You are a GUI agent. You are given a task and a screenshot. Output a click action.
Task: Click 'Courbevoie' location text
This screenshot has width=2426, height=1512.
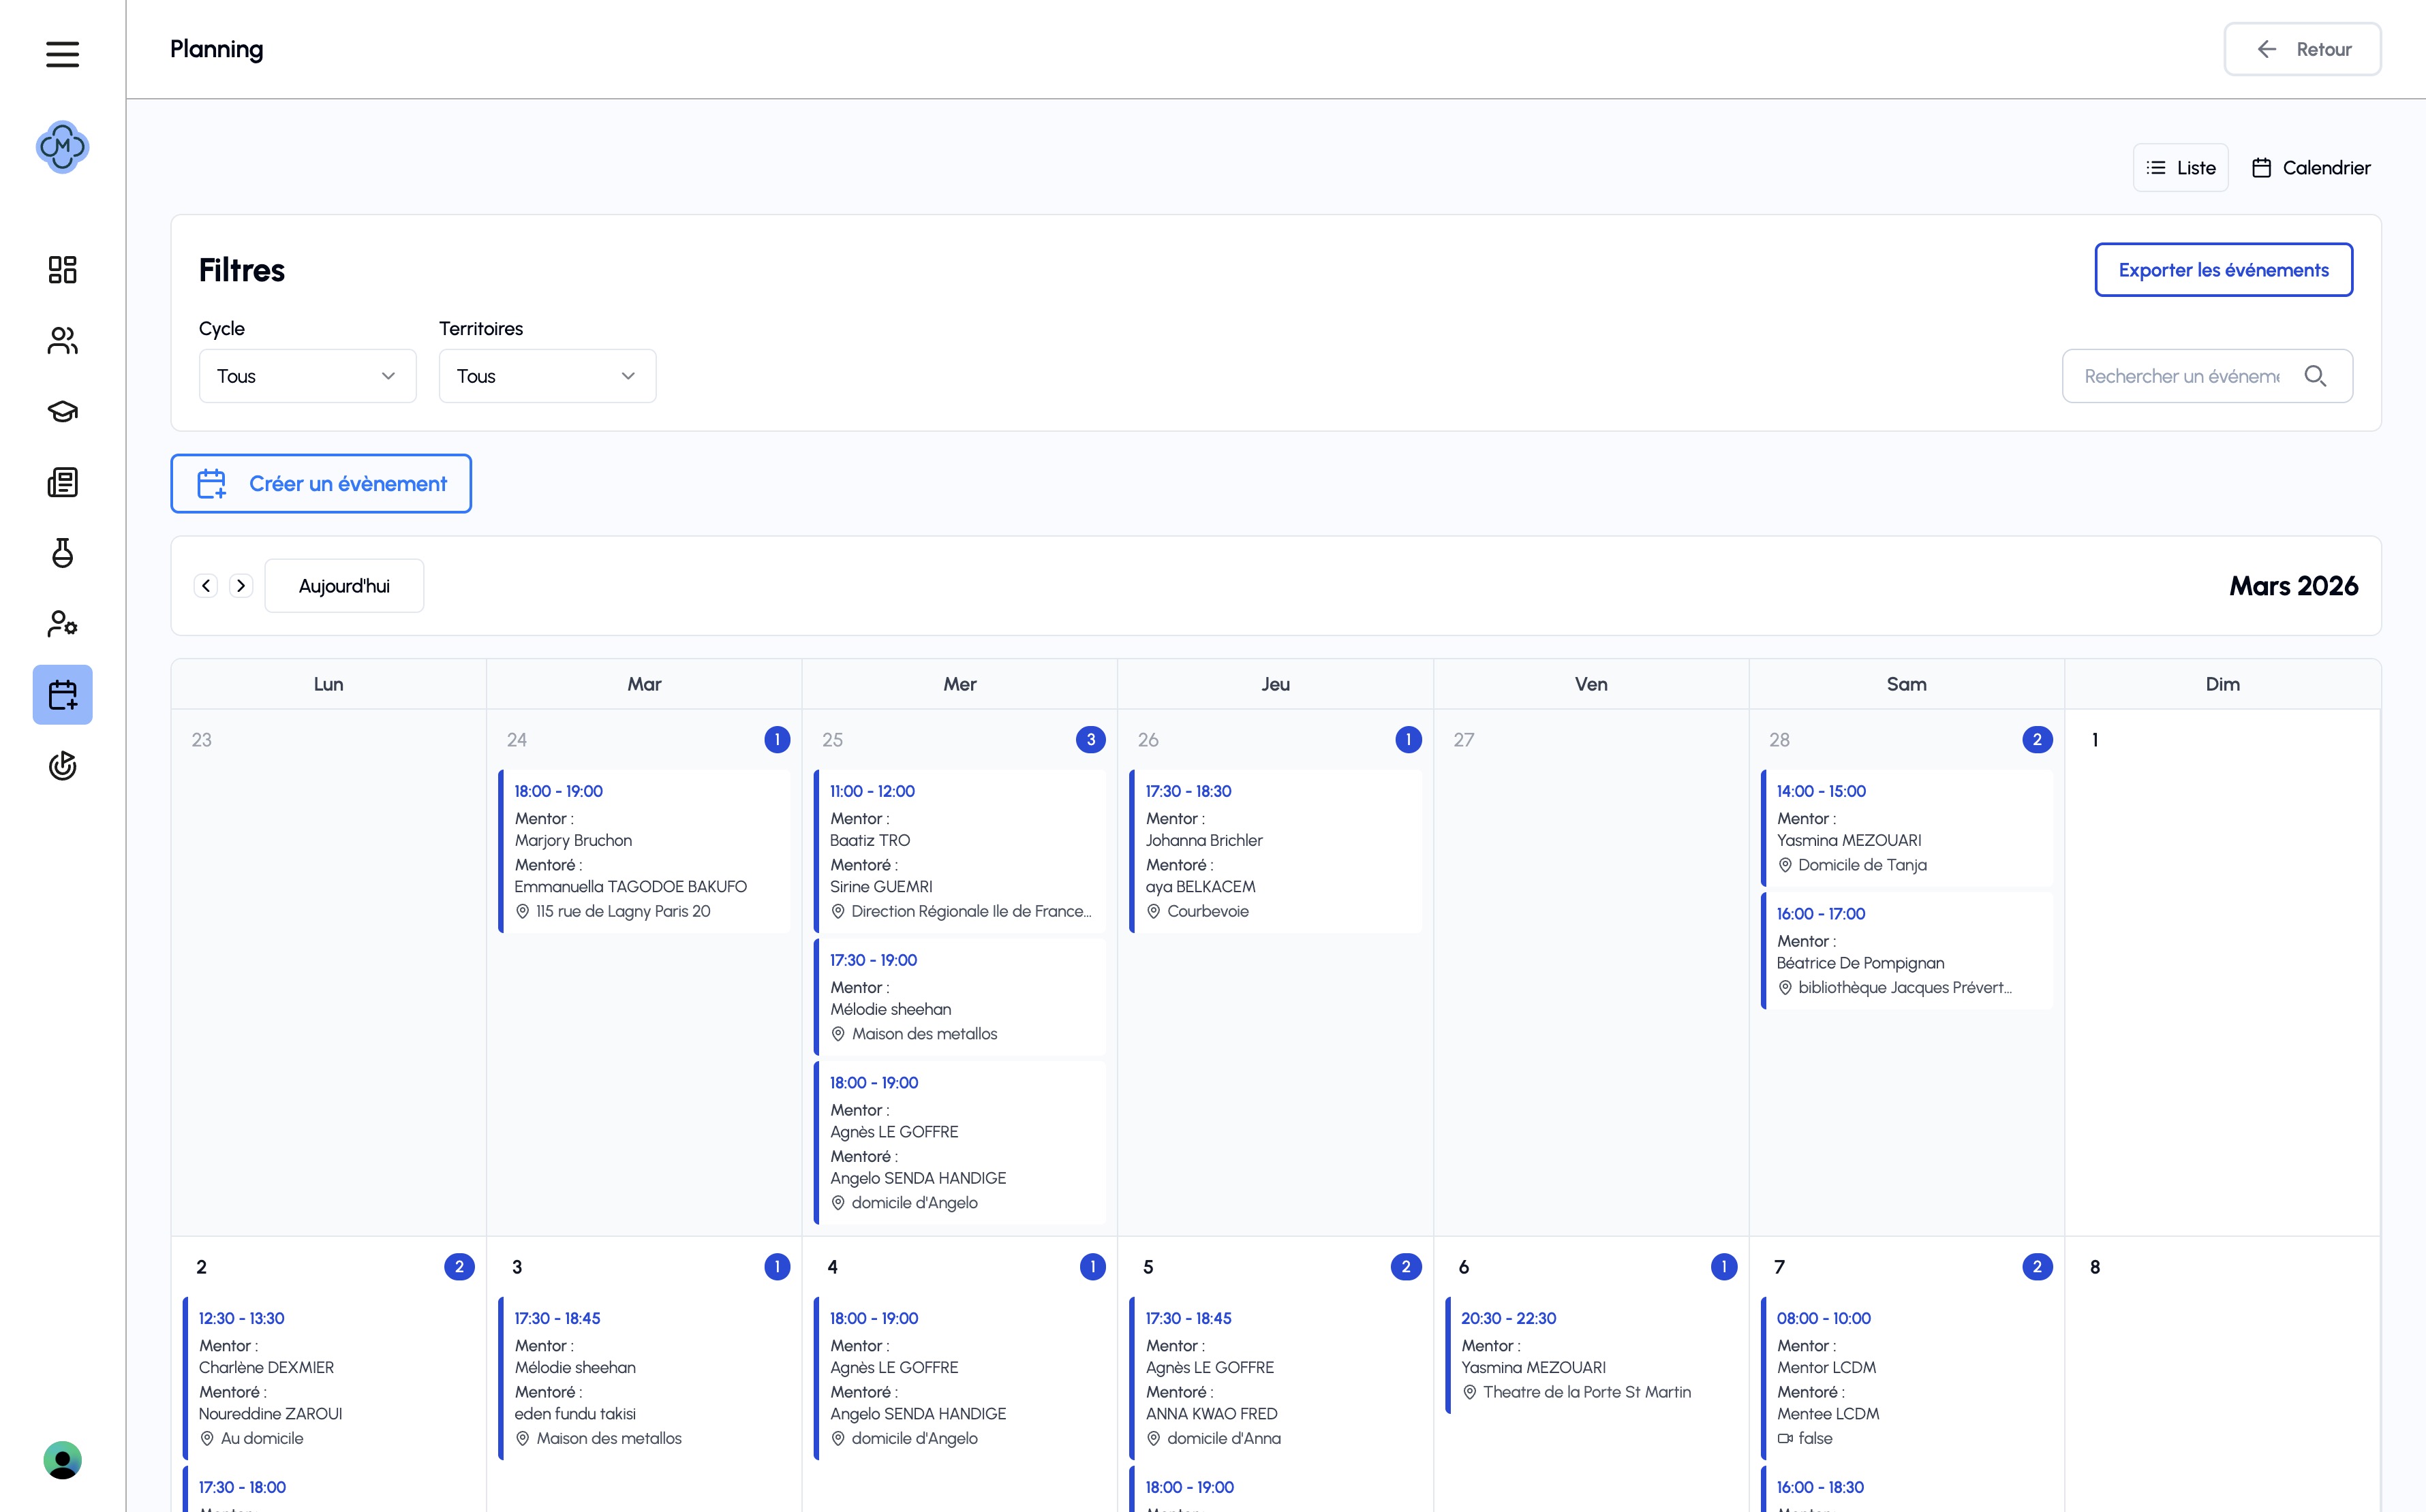click(1208, 911)
